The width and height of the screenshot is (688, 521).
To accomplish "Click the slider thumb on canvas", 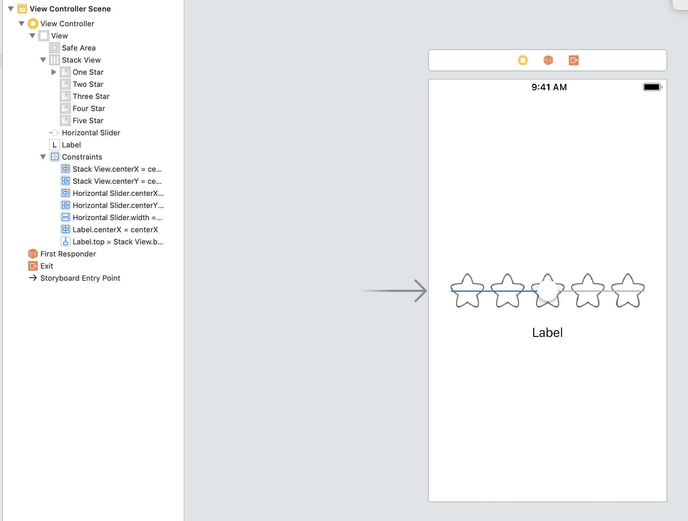I will 547,290.
